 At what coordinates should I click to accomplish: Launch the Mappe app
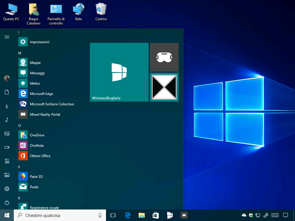click(51, 62)
